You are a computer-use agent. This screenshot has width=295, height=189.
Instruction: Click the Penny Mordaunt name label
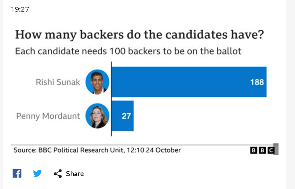click(x=48, y=116)
